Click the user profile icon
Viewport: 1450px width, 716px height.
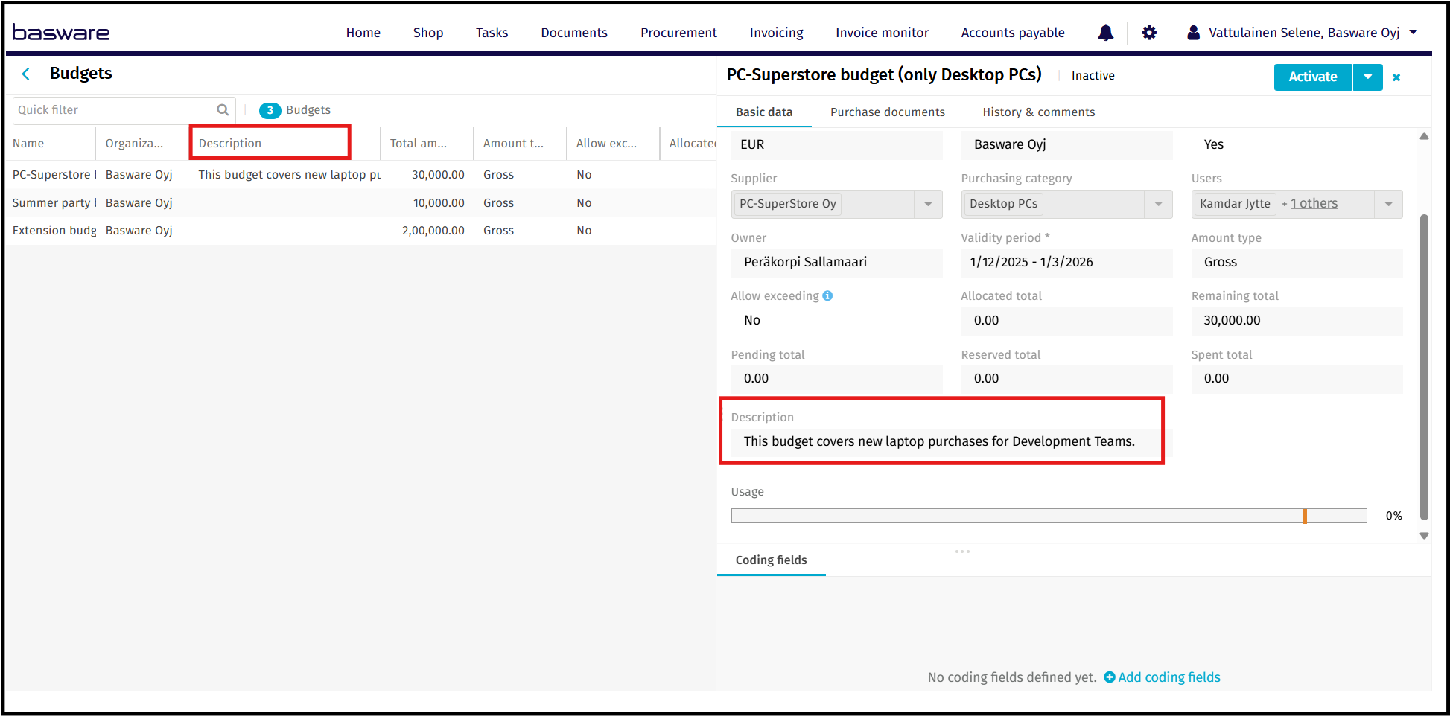(x=1193, y=33)
